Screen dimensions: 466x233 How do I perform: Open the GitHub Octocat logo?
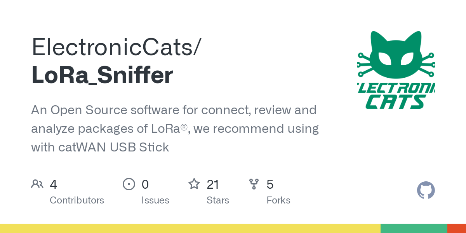[x=426, y=190]
